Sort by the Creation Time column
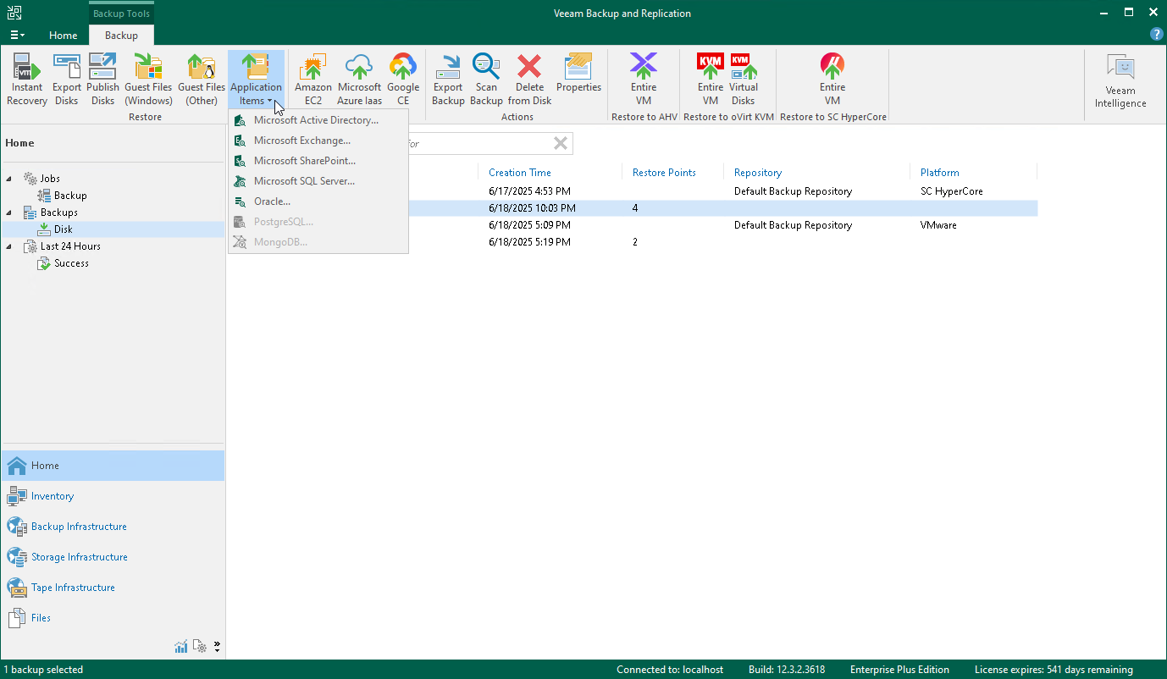Image resolution: width=1167 pixels, height=679 pixels. 520,173
